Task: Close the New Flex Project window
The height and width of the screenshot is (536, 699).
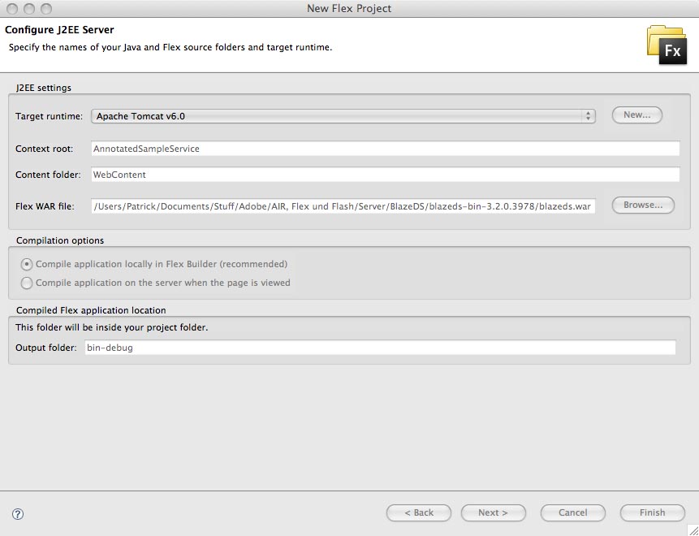Action: (x=12, y=8)
